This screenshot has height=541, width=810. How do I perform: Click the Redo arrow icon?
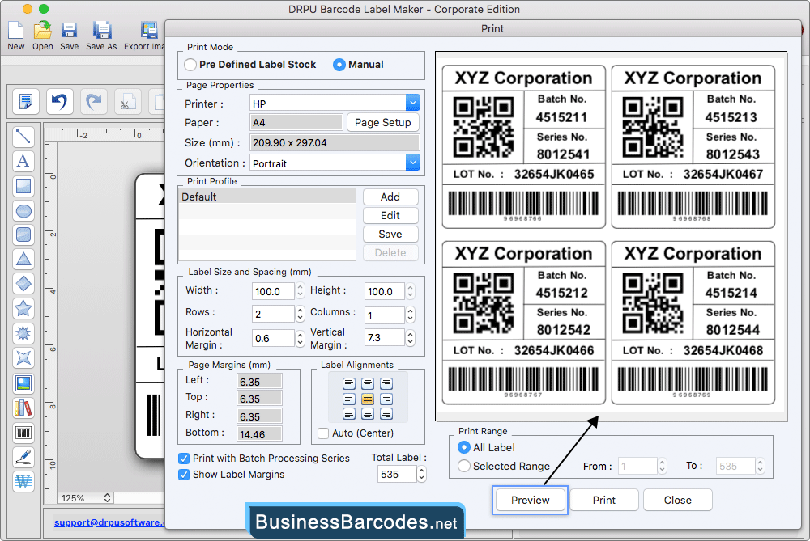point(93,101)
